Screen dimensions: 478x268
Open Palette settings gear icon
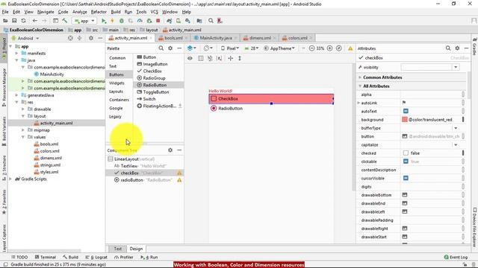pos(170,48)
